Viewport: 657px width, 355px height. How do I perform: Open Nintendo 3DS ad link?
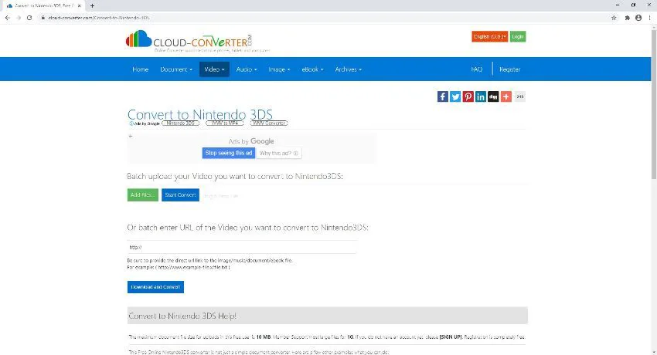(x=181, y=123)
